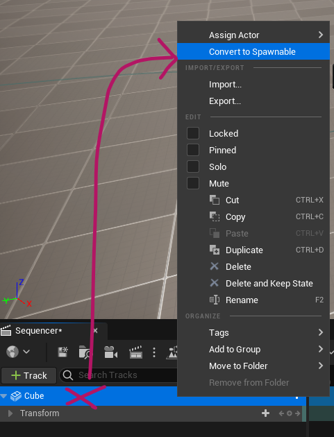Screen dimensions: 334x437
Task: Click the browse to sequence folder icon
Action: (x=85, y=352)
